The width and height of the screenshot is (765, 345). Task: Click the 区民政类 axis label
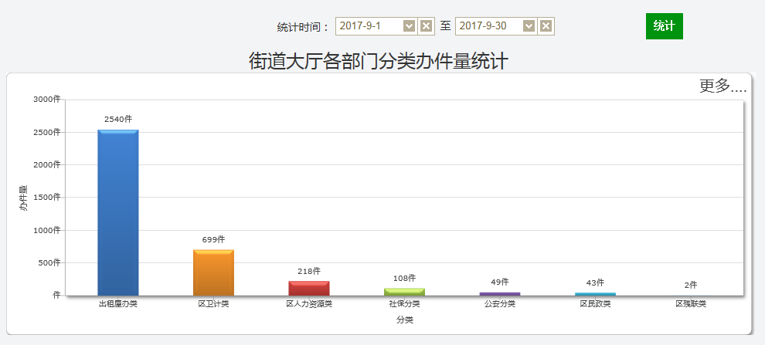pyautogui.click(x=595, y=304)
